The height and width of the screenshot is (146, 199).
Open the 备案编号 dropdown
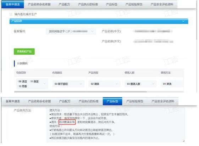(x=71, y=31)
